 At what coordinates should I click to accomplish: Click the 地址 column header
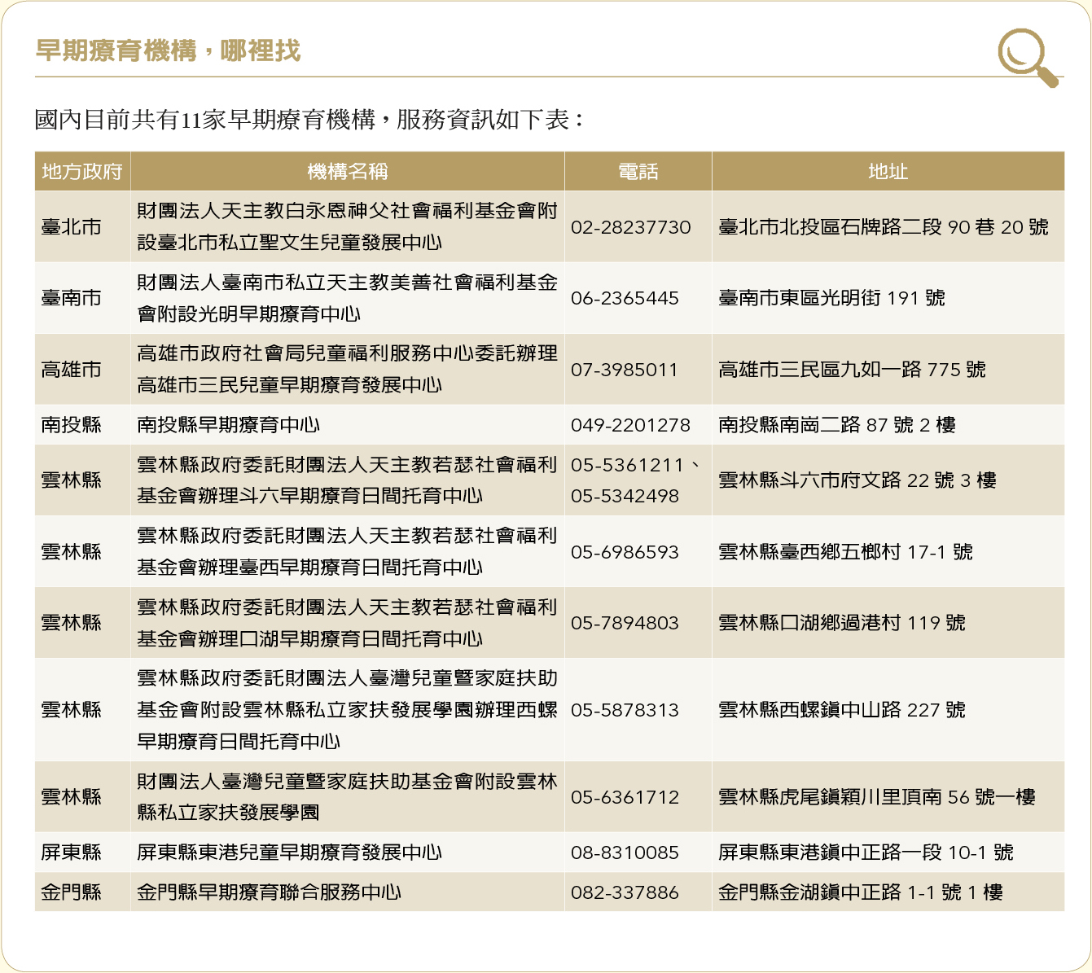(888, 172)
